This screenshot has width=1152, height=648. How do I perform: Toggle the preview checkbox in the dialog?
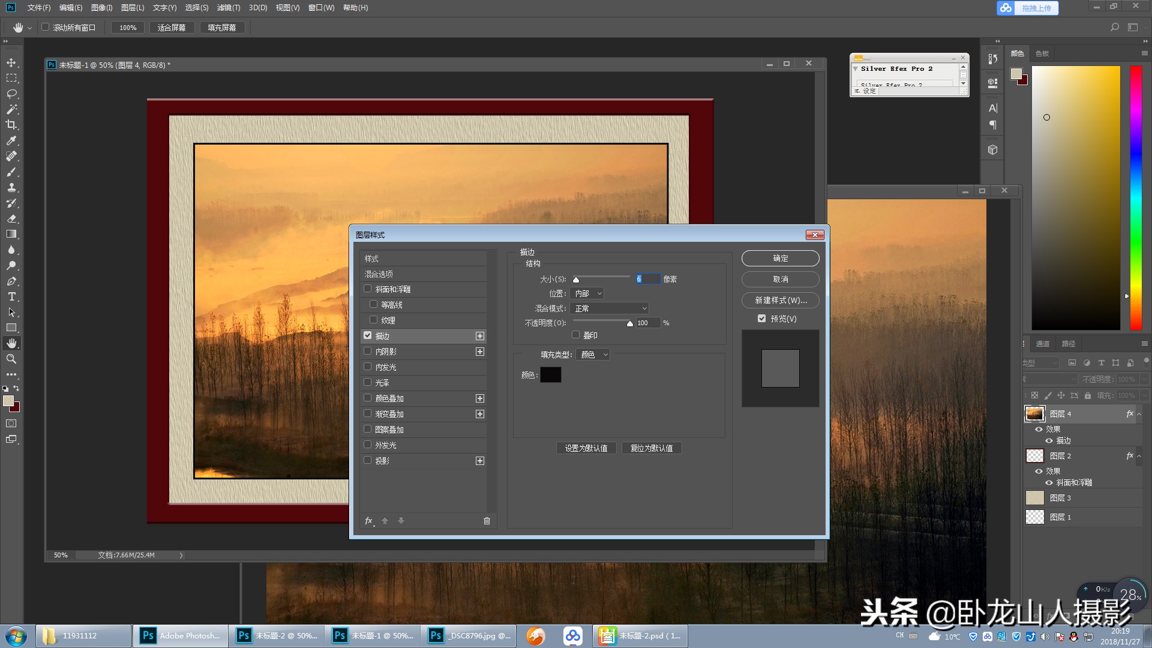tap(761, 319)
